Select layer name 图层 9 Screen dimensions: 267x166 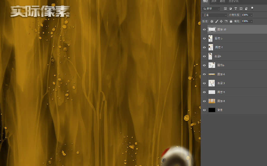[x=221, y=92]
